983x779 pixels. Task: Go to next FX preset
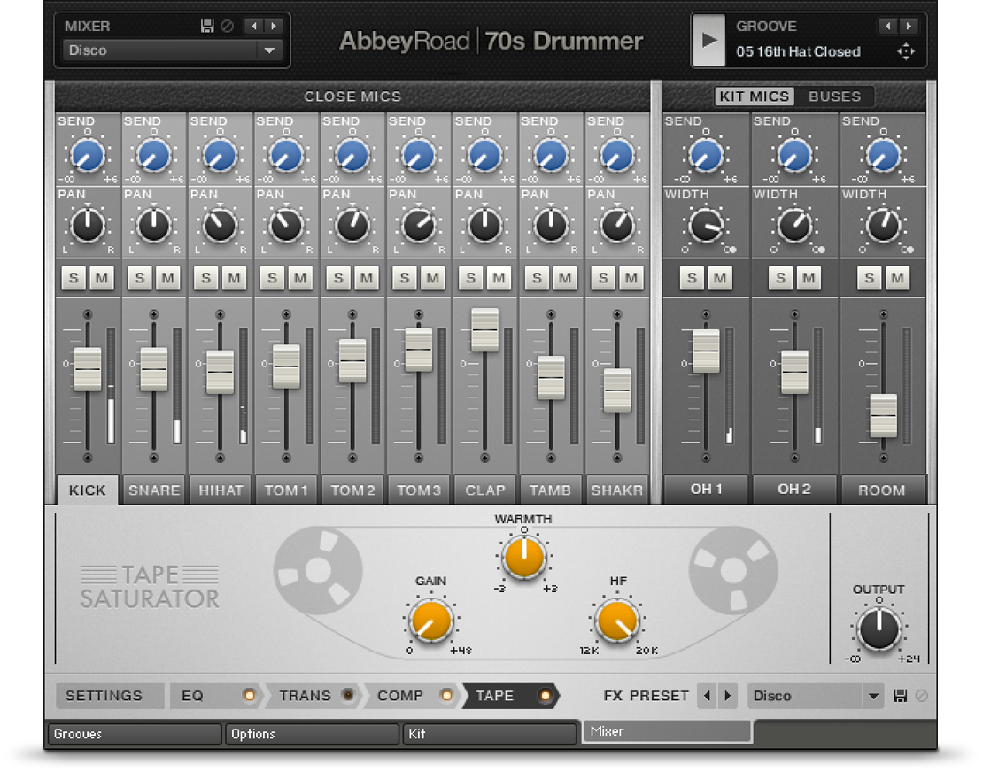[728, 696]
